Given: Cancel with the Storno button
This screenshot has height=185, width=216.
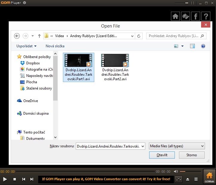Looking at the screenshot, I should pyautogui.click(x=192, y=155).
